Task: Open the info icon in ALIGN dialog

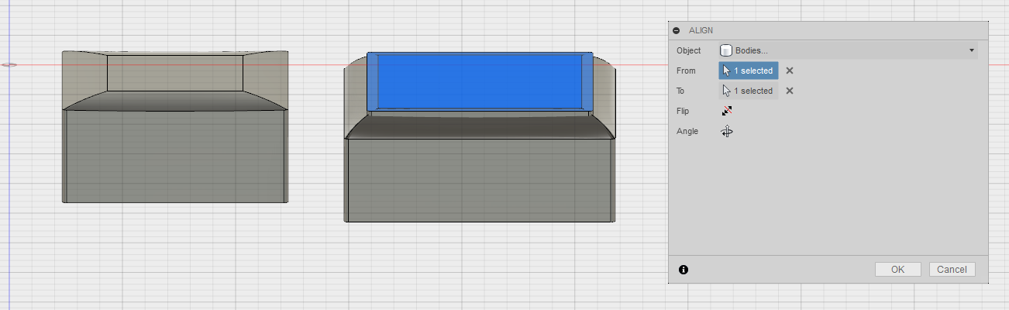Action: click(x=684, y=270)
